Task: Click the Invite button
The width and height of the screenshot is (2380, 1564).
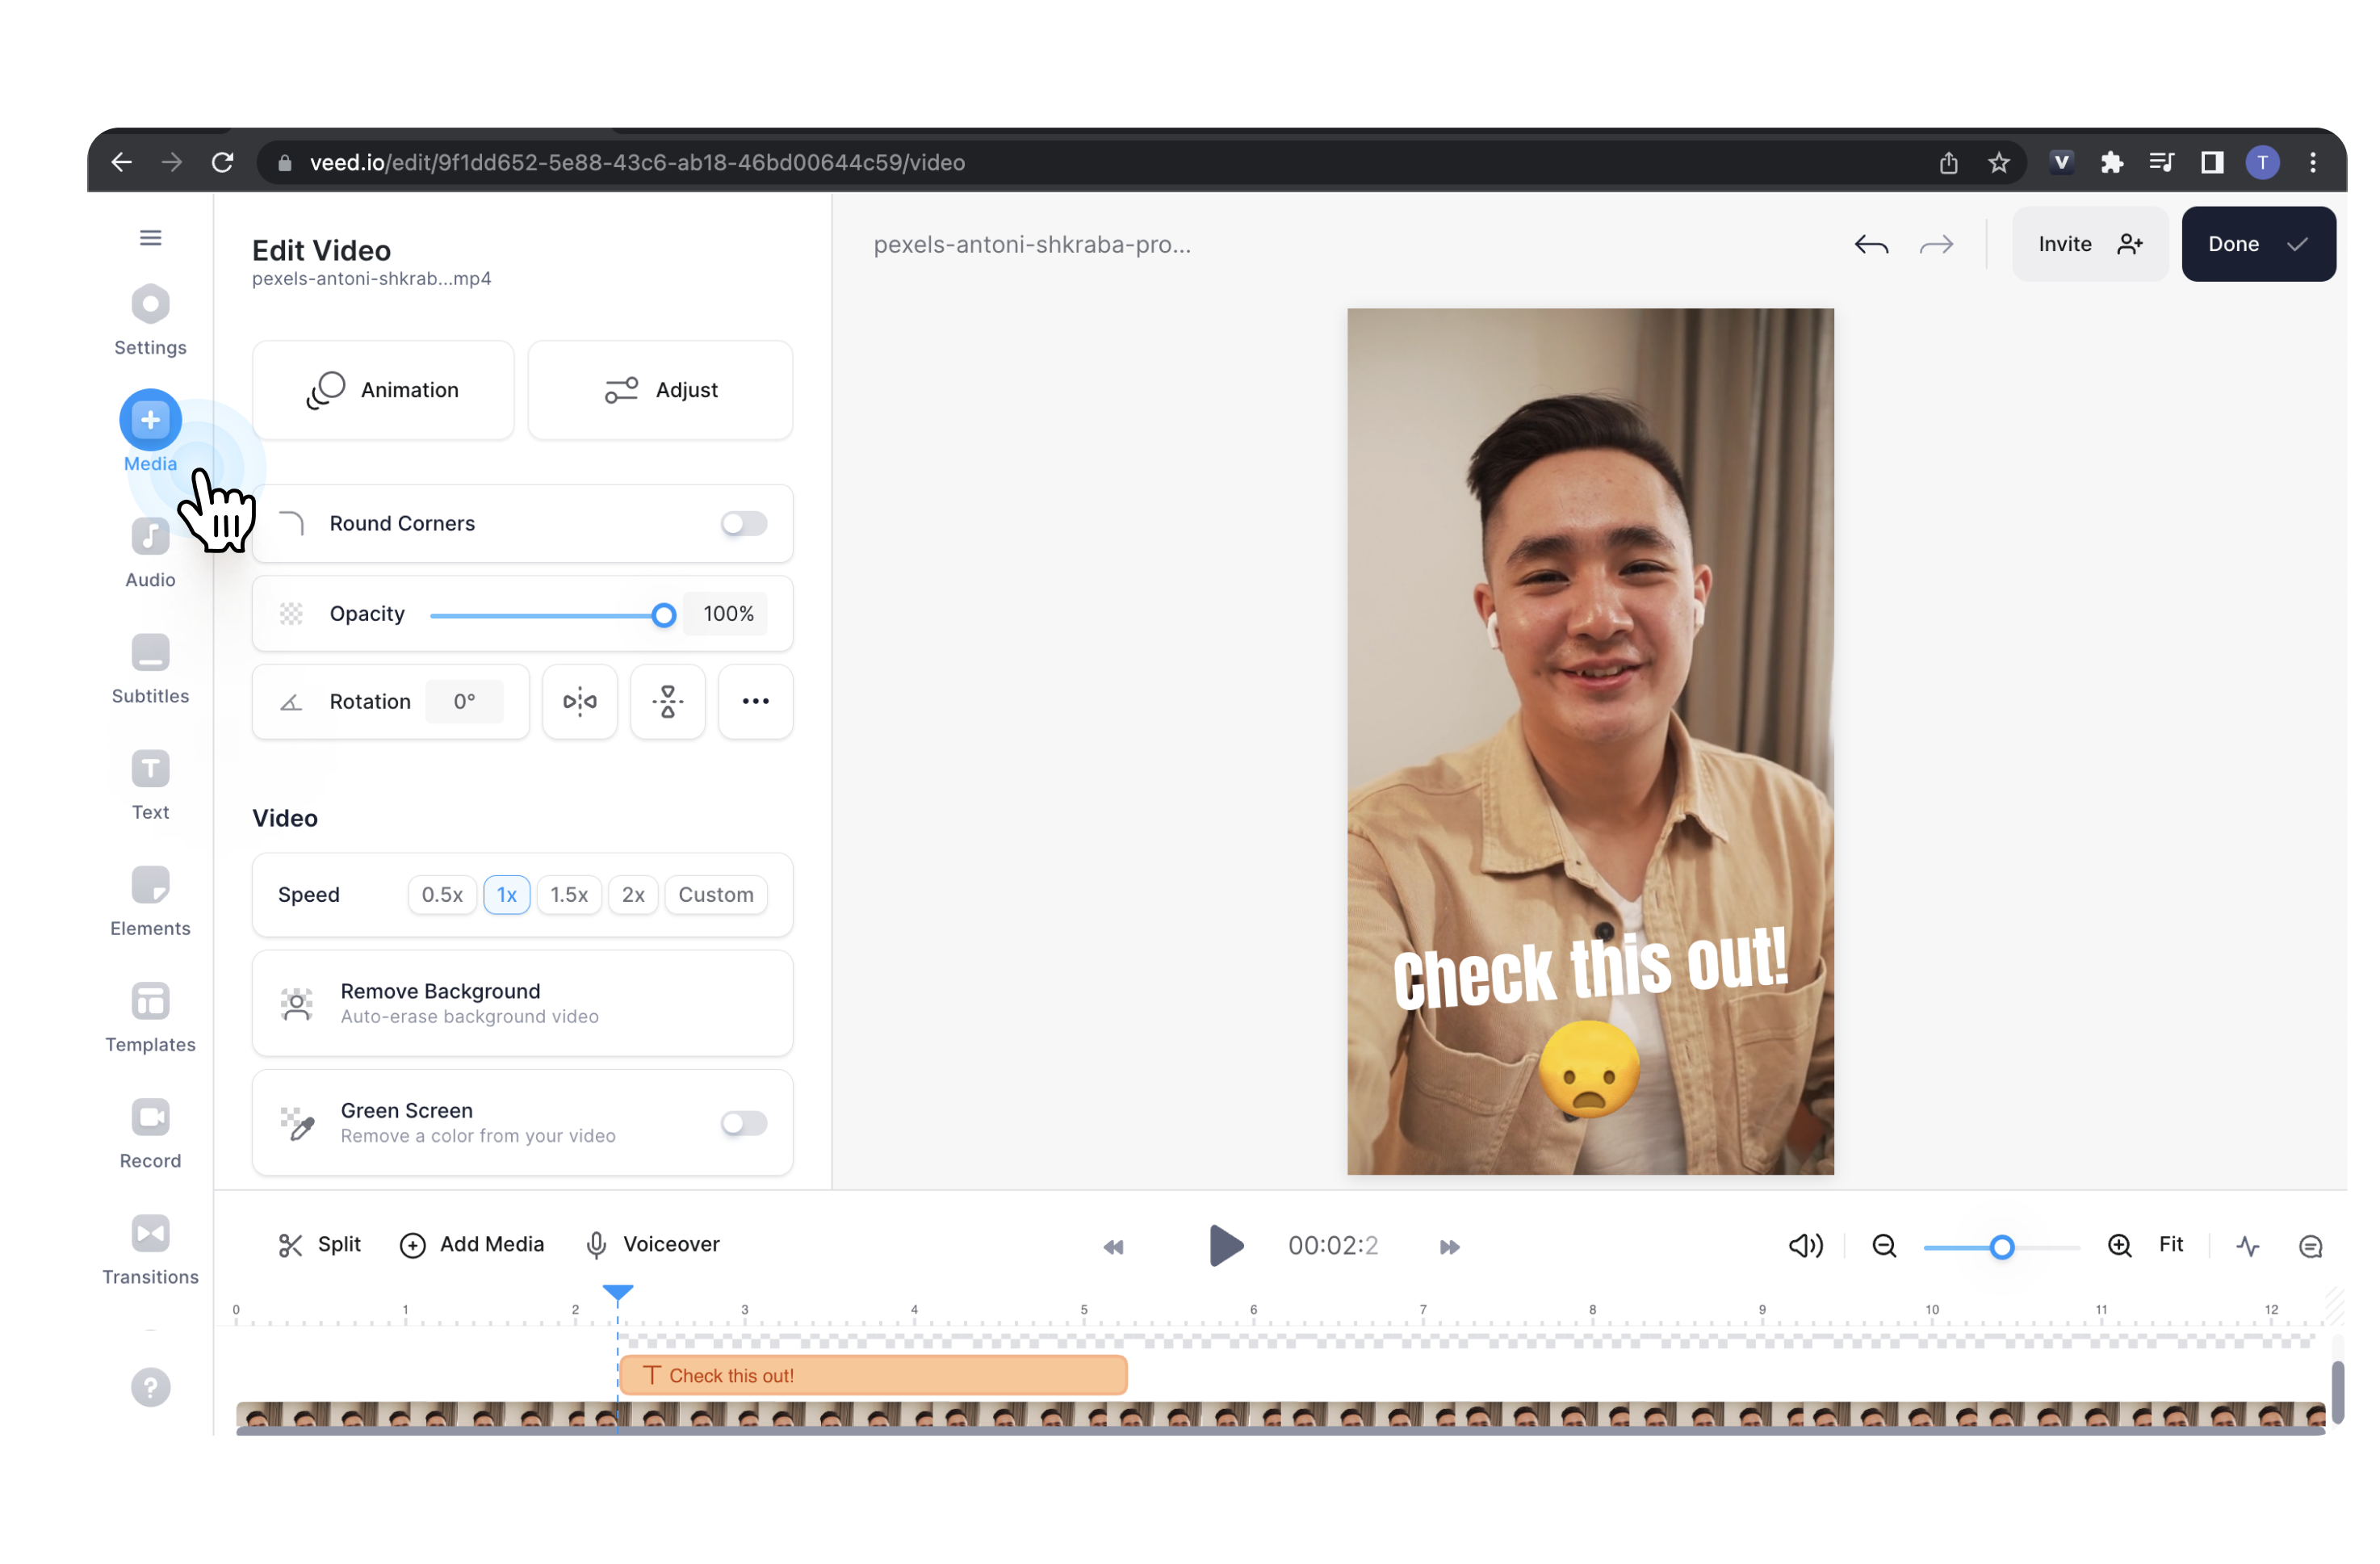Action: pos(2089,244)
